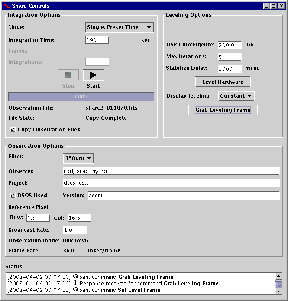Click the Grab Leveling Frame button

point(223,110)
